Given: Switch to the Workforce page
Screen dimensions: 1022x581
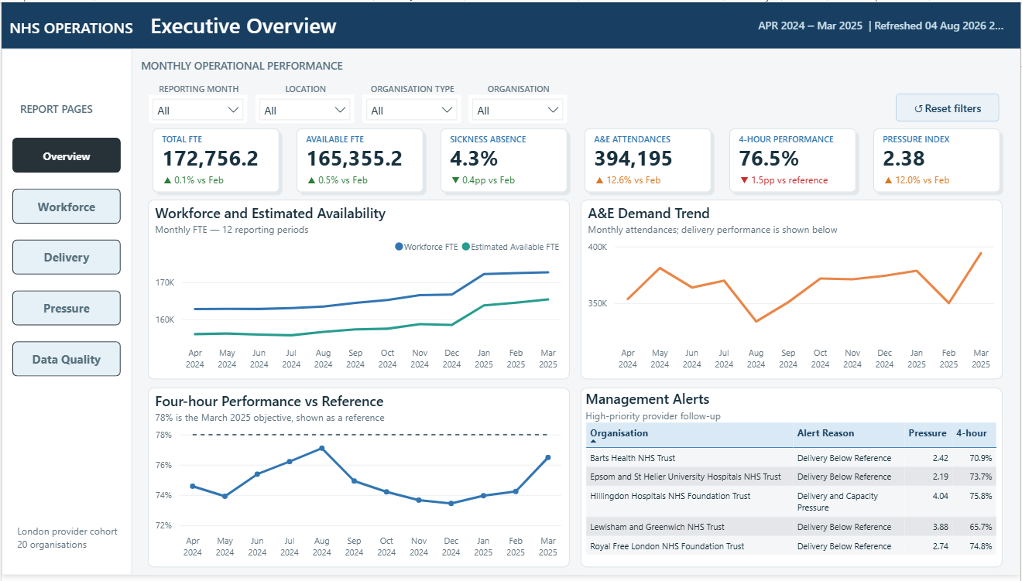Looking at the screenshot, I should tap(67, 207).
